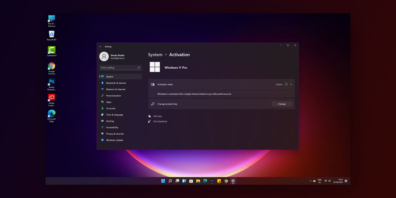The width and height of the screenshot is (396, 198).
Task: Click the Change product key button
Action: tap(282, 104)
